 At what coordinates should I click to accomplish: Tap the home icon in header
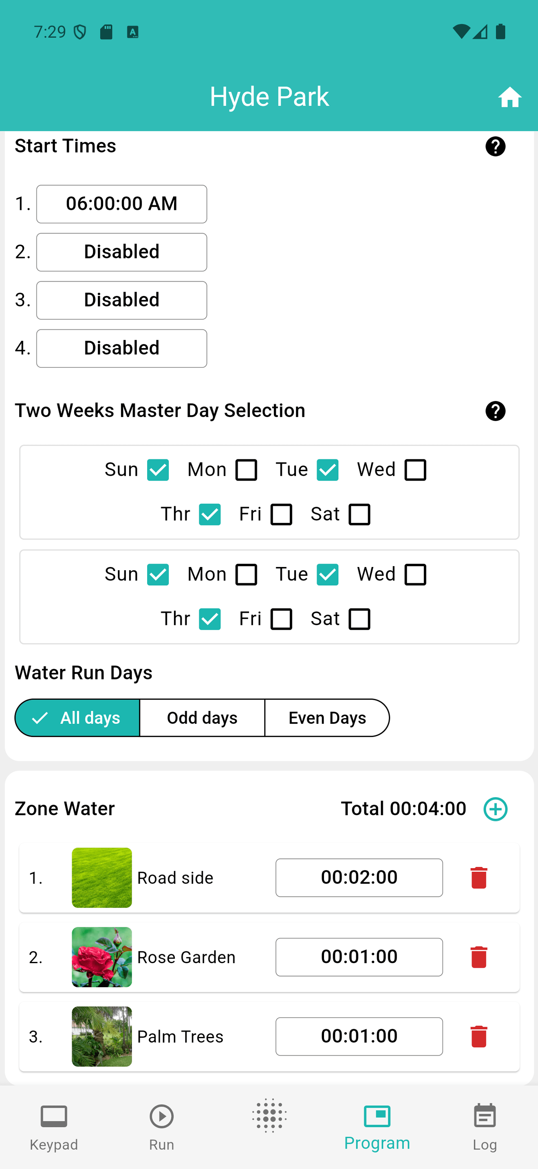509,97
